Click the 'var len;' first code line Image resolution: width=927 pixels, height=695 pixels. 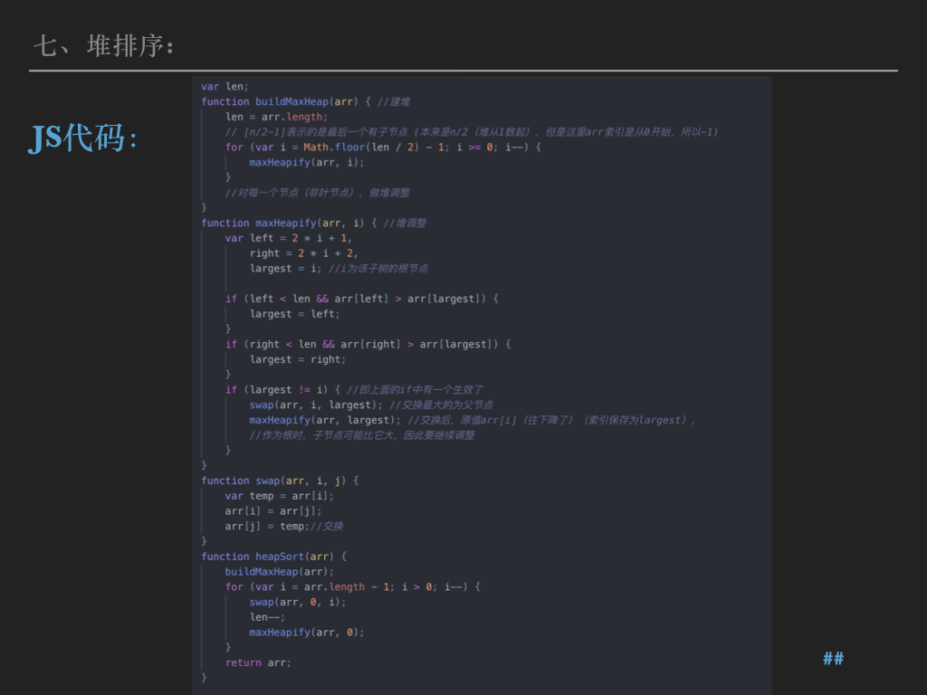[x=225, y=86]
